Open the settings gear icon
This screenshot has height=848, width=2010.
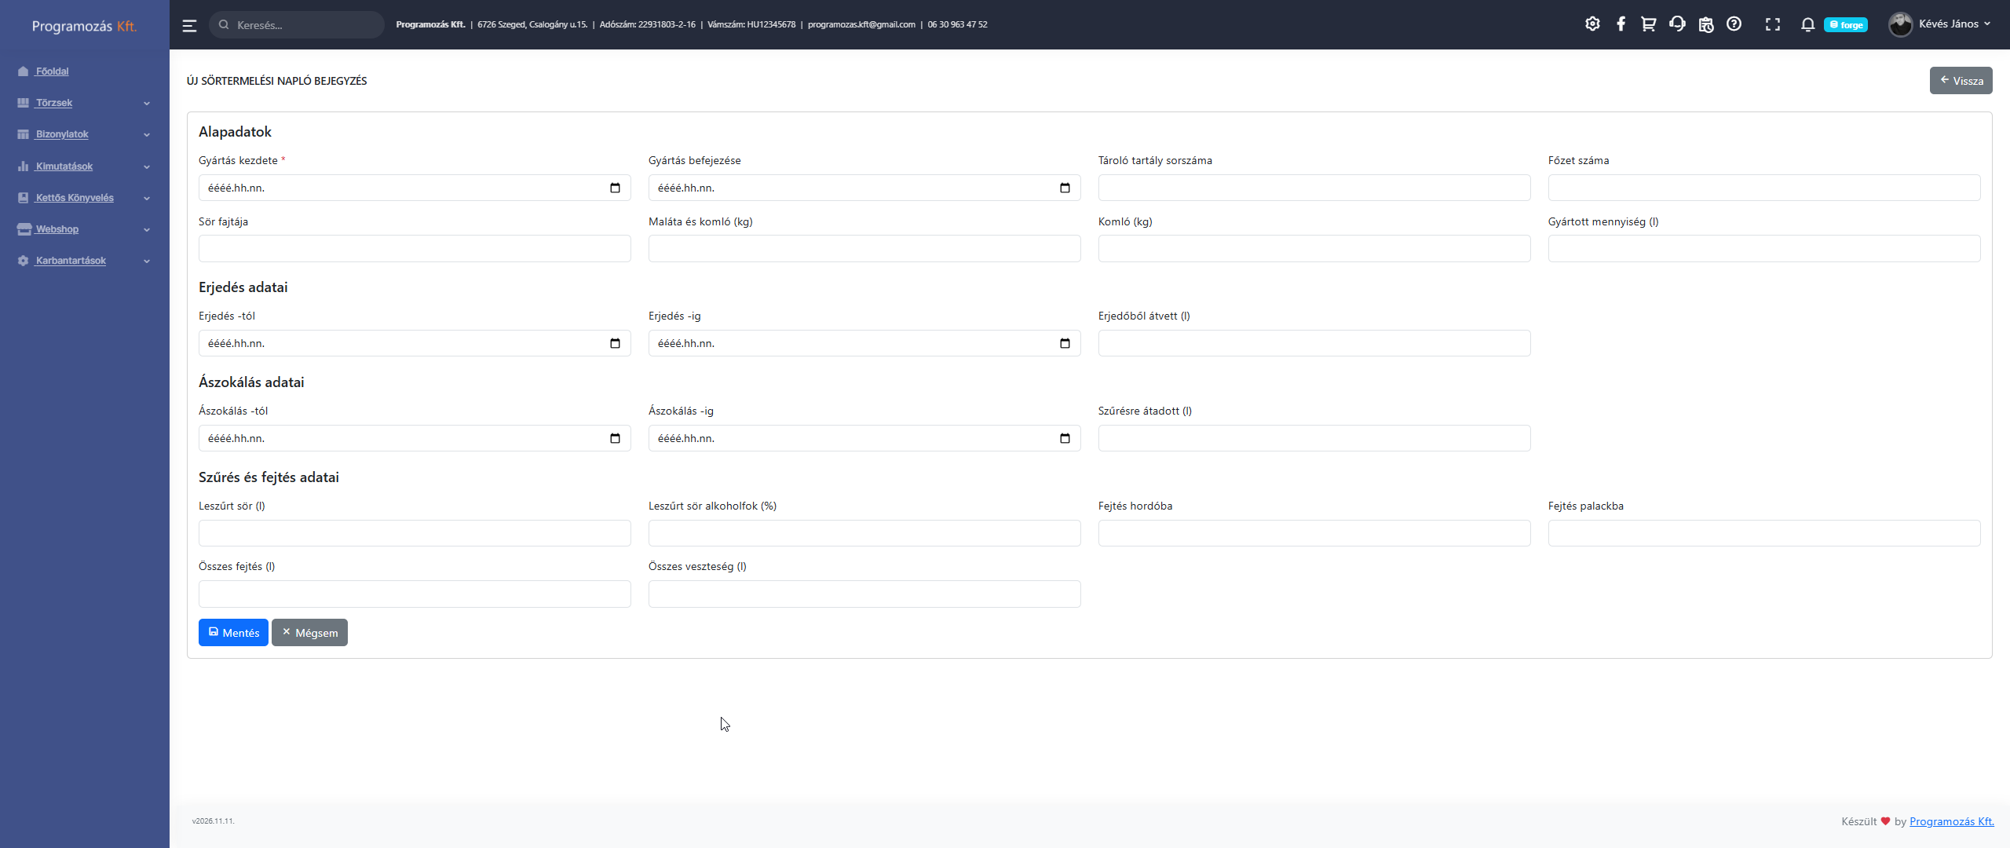point(1592,24)
